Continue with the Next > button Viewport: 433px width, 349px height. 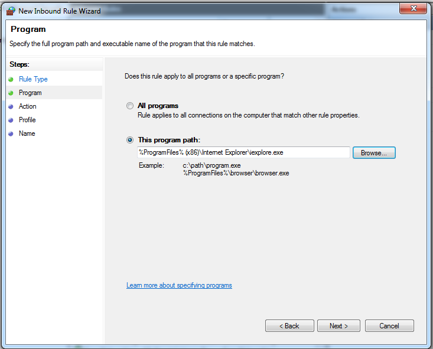tap(338, 326)
